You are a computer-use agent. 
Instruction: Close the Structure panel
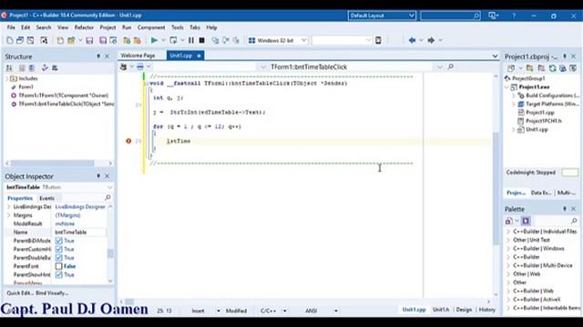point(107,56)
